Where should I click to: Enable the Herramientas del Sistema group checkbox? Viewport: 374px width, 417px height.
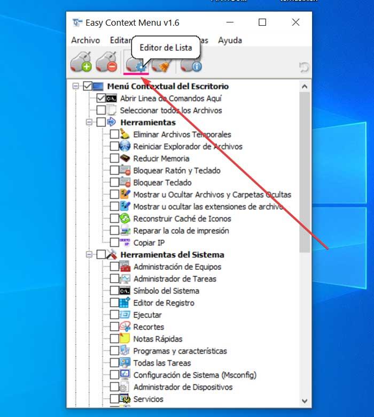(x=101, y=254)
